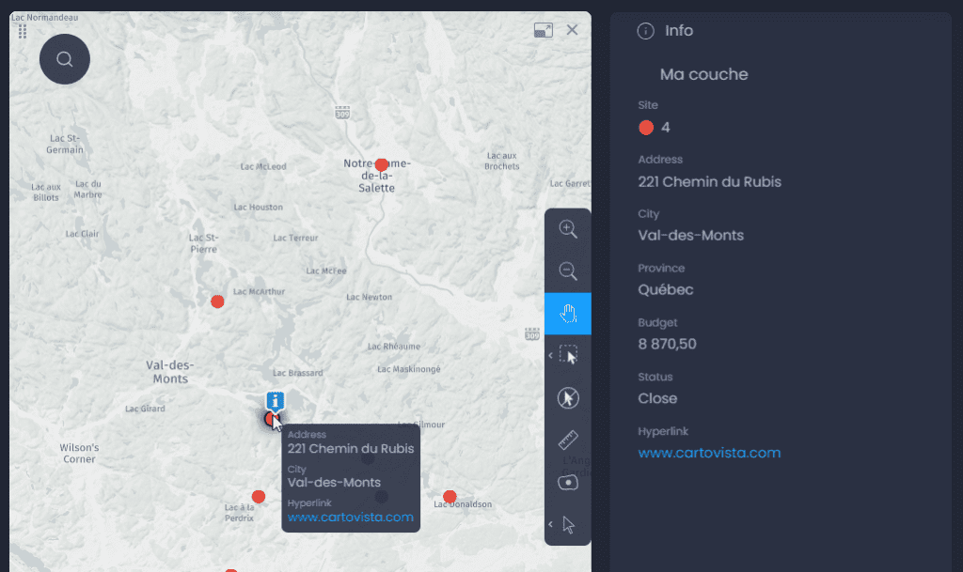Viewport: 963px width, 572px height.
Task: Click the Lac Newton map label
Action: [x=369, y=297]
